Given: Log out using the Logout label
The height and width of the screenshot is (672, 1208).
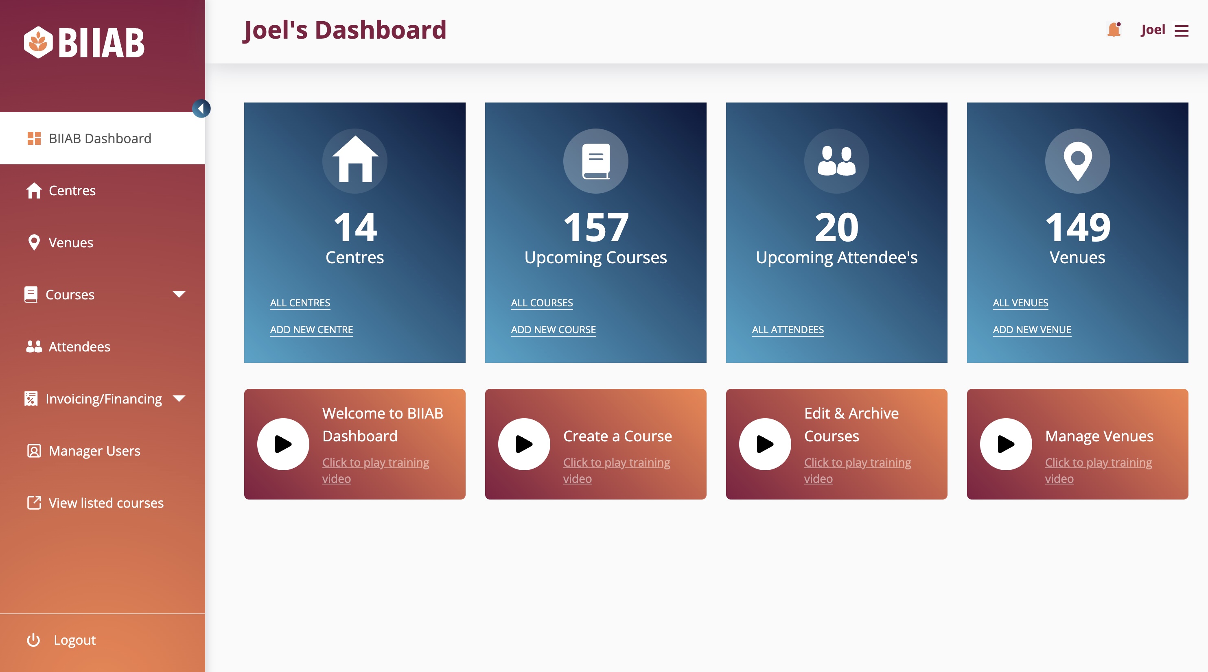Looking at the screenshot, I should coord(74,640).
